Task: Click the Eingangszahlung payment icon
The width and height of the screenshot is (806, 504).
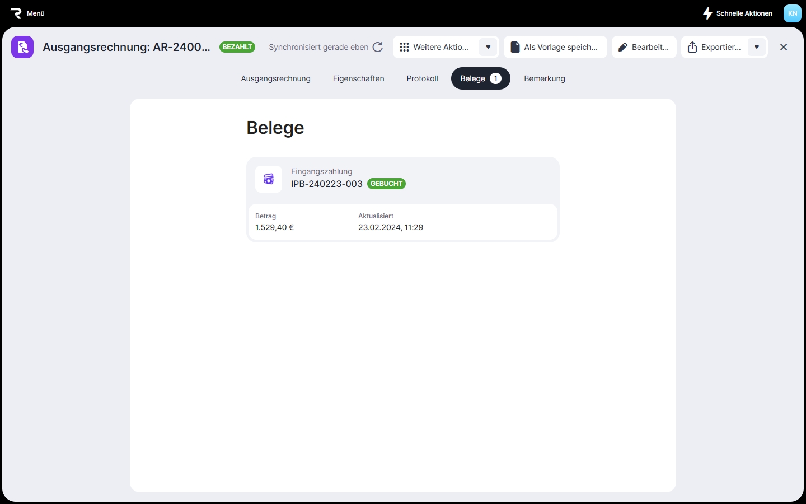Action: 269,179
